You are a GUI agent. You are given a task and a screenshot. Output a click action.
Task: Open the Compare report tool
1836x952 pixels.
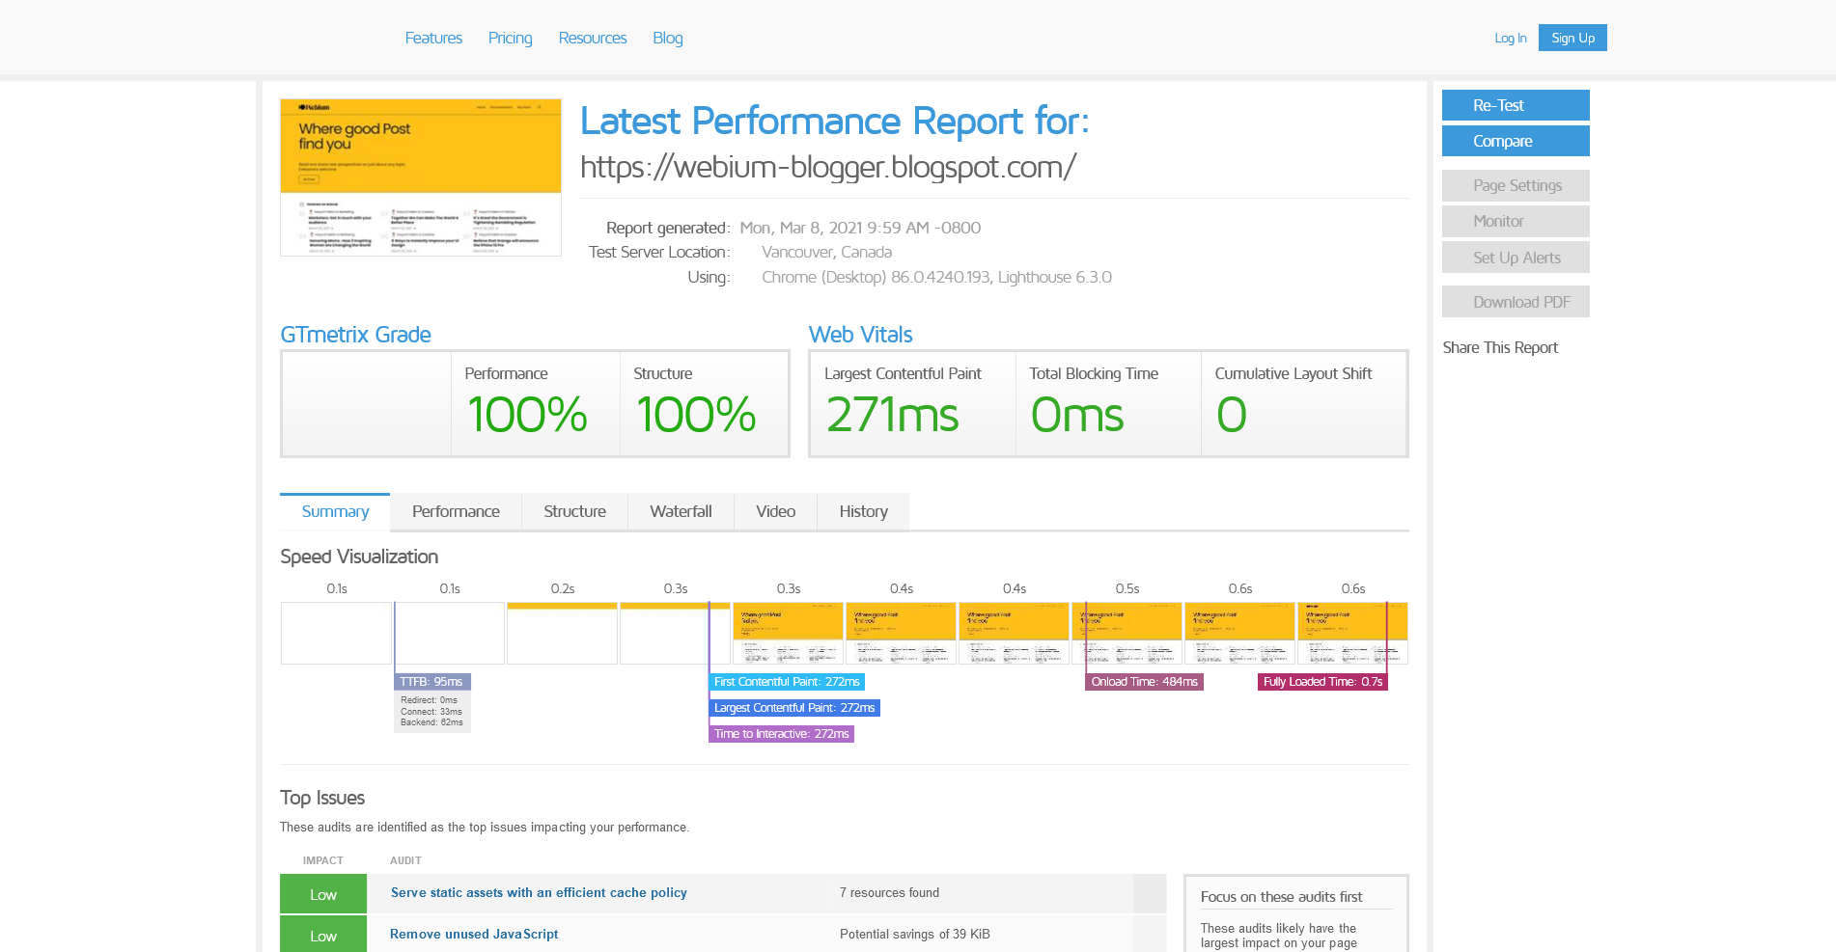(1515, 141)
